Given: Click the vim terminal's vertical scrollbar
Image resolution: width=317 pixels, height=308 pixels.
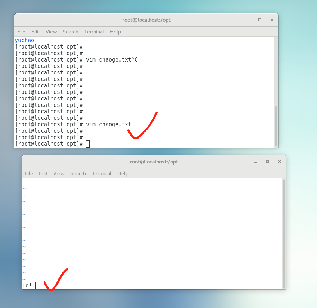Looking at the screenshot, I should pos(284,233).
